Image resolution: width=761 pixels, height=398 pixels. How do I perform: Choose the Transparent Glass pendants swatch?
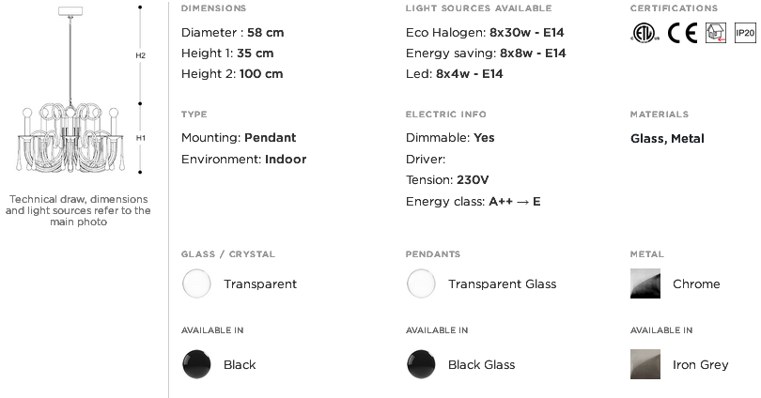click(x=421, y=283)
